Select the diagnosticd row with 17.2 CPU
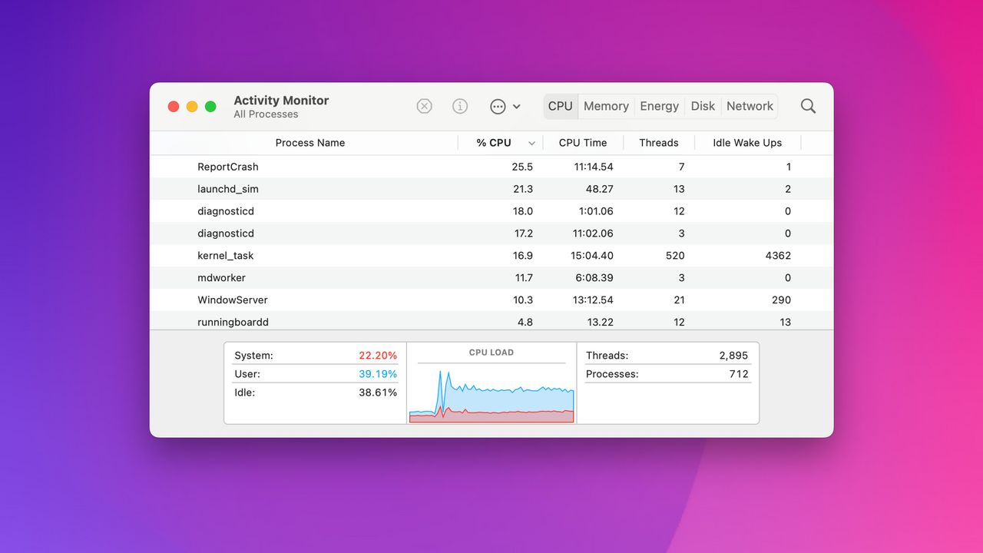Image resolution: width=983 pixels, height=553 pixels. click(x=491, y=233)
